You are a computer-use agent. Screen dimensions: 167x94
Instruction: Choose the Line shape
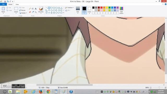(47, 8)
